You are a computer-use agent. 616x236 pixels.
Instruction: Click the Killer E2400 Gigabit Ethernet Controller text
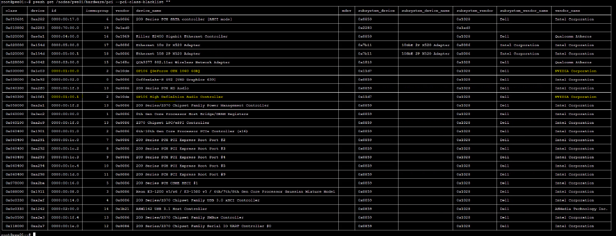click(x=182, y=36)
